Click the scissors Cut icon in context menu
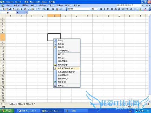151x113 pixels. (55, 40)
